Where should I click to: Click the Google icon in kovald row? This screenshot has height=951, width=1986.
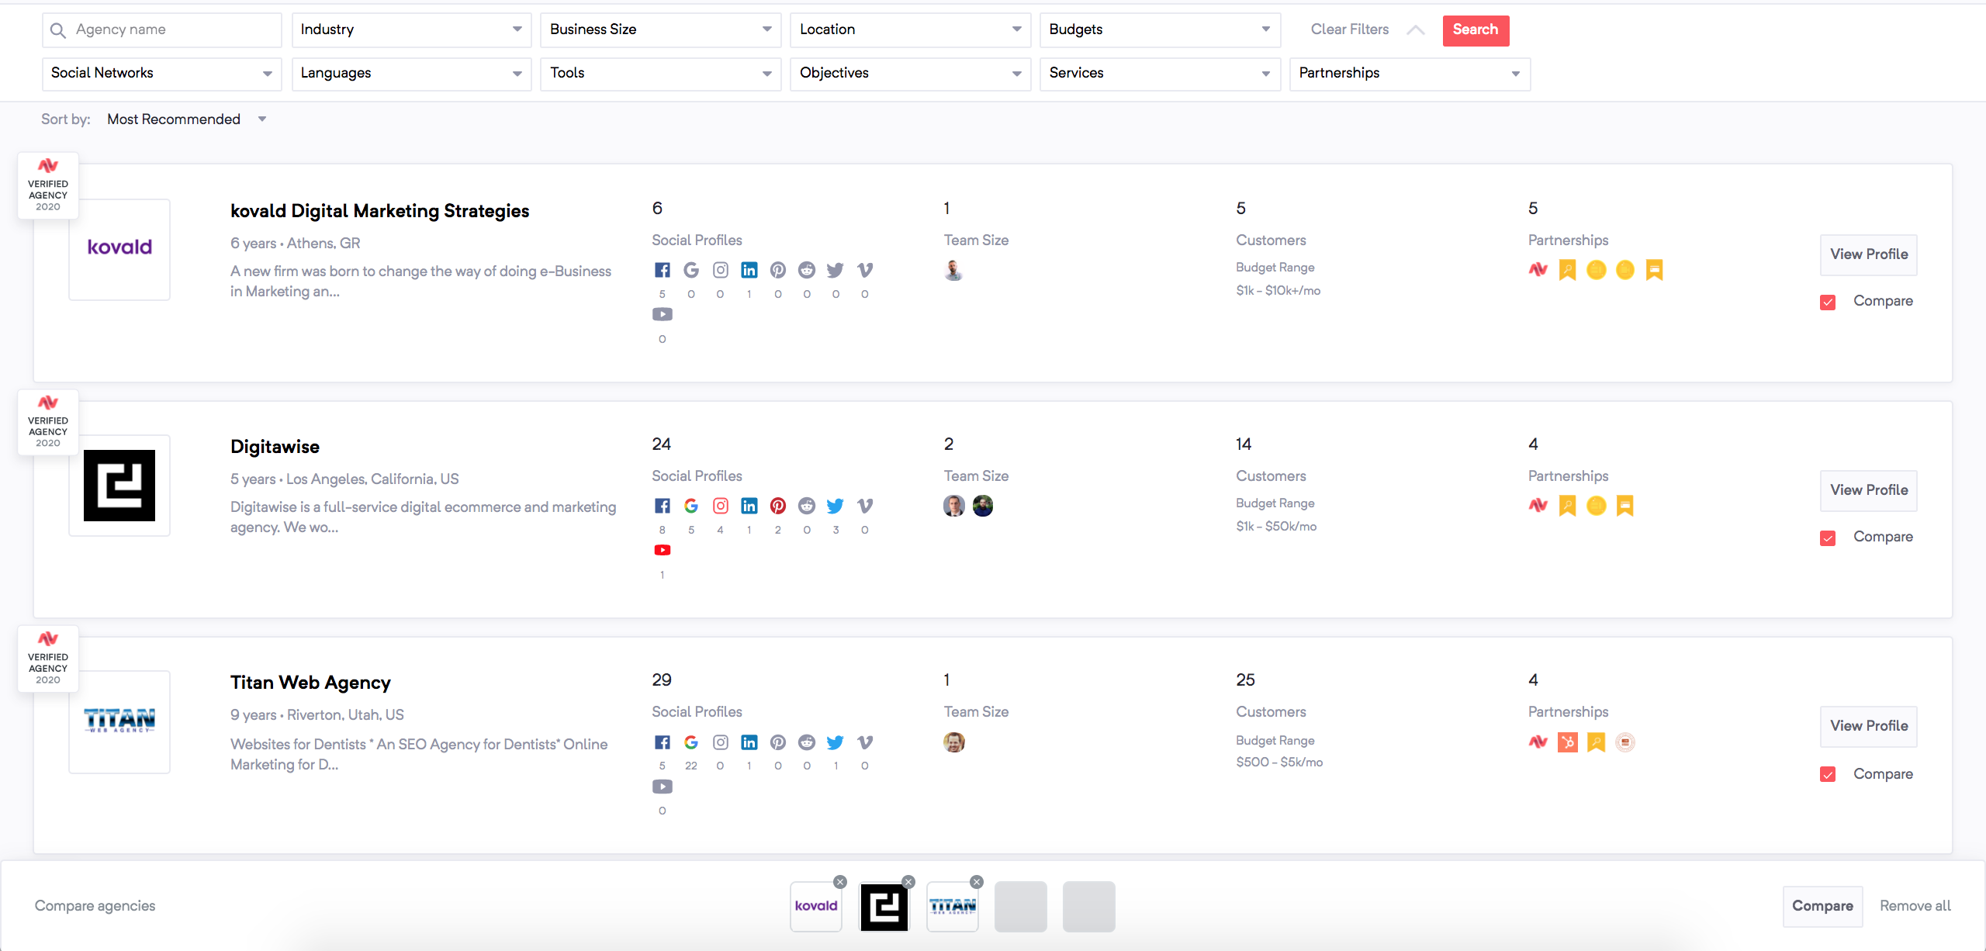(x=691, y=270)
